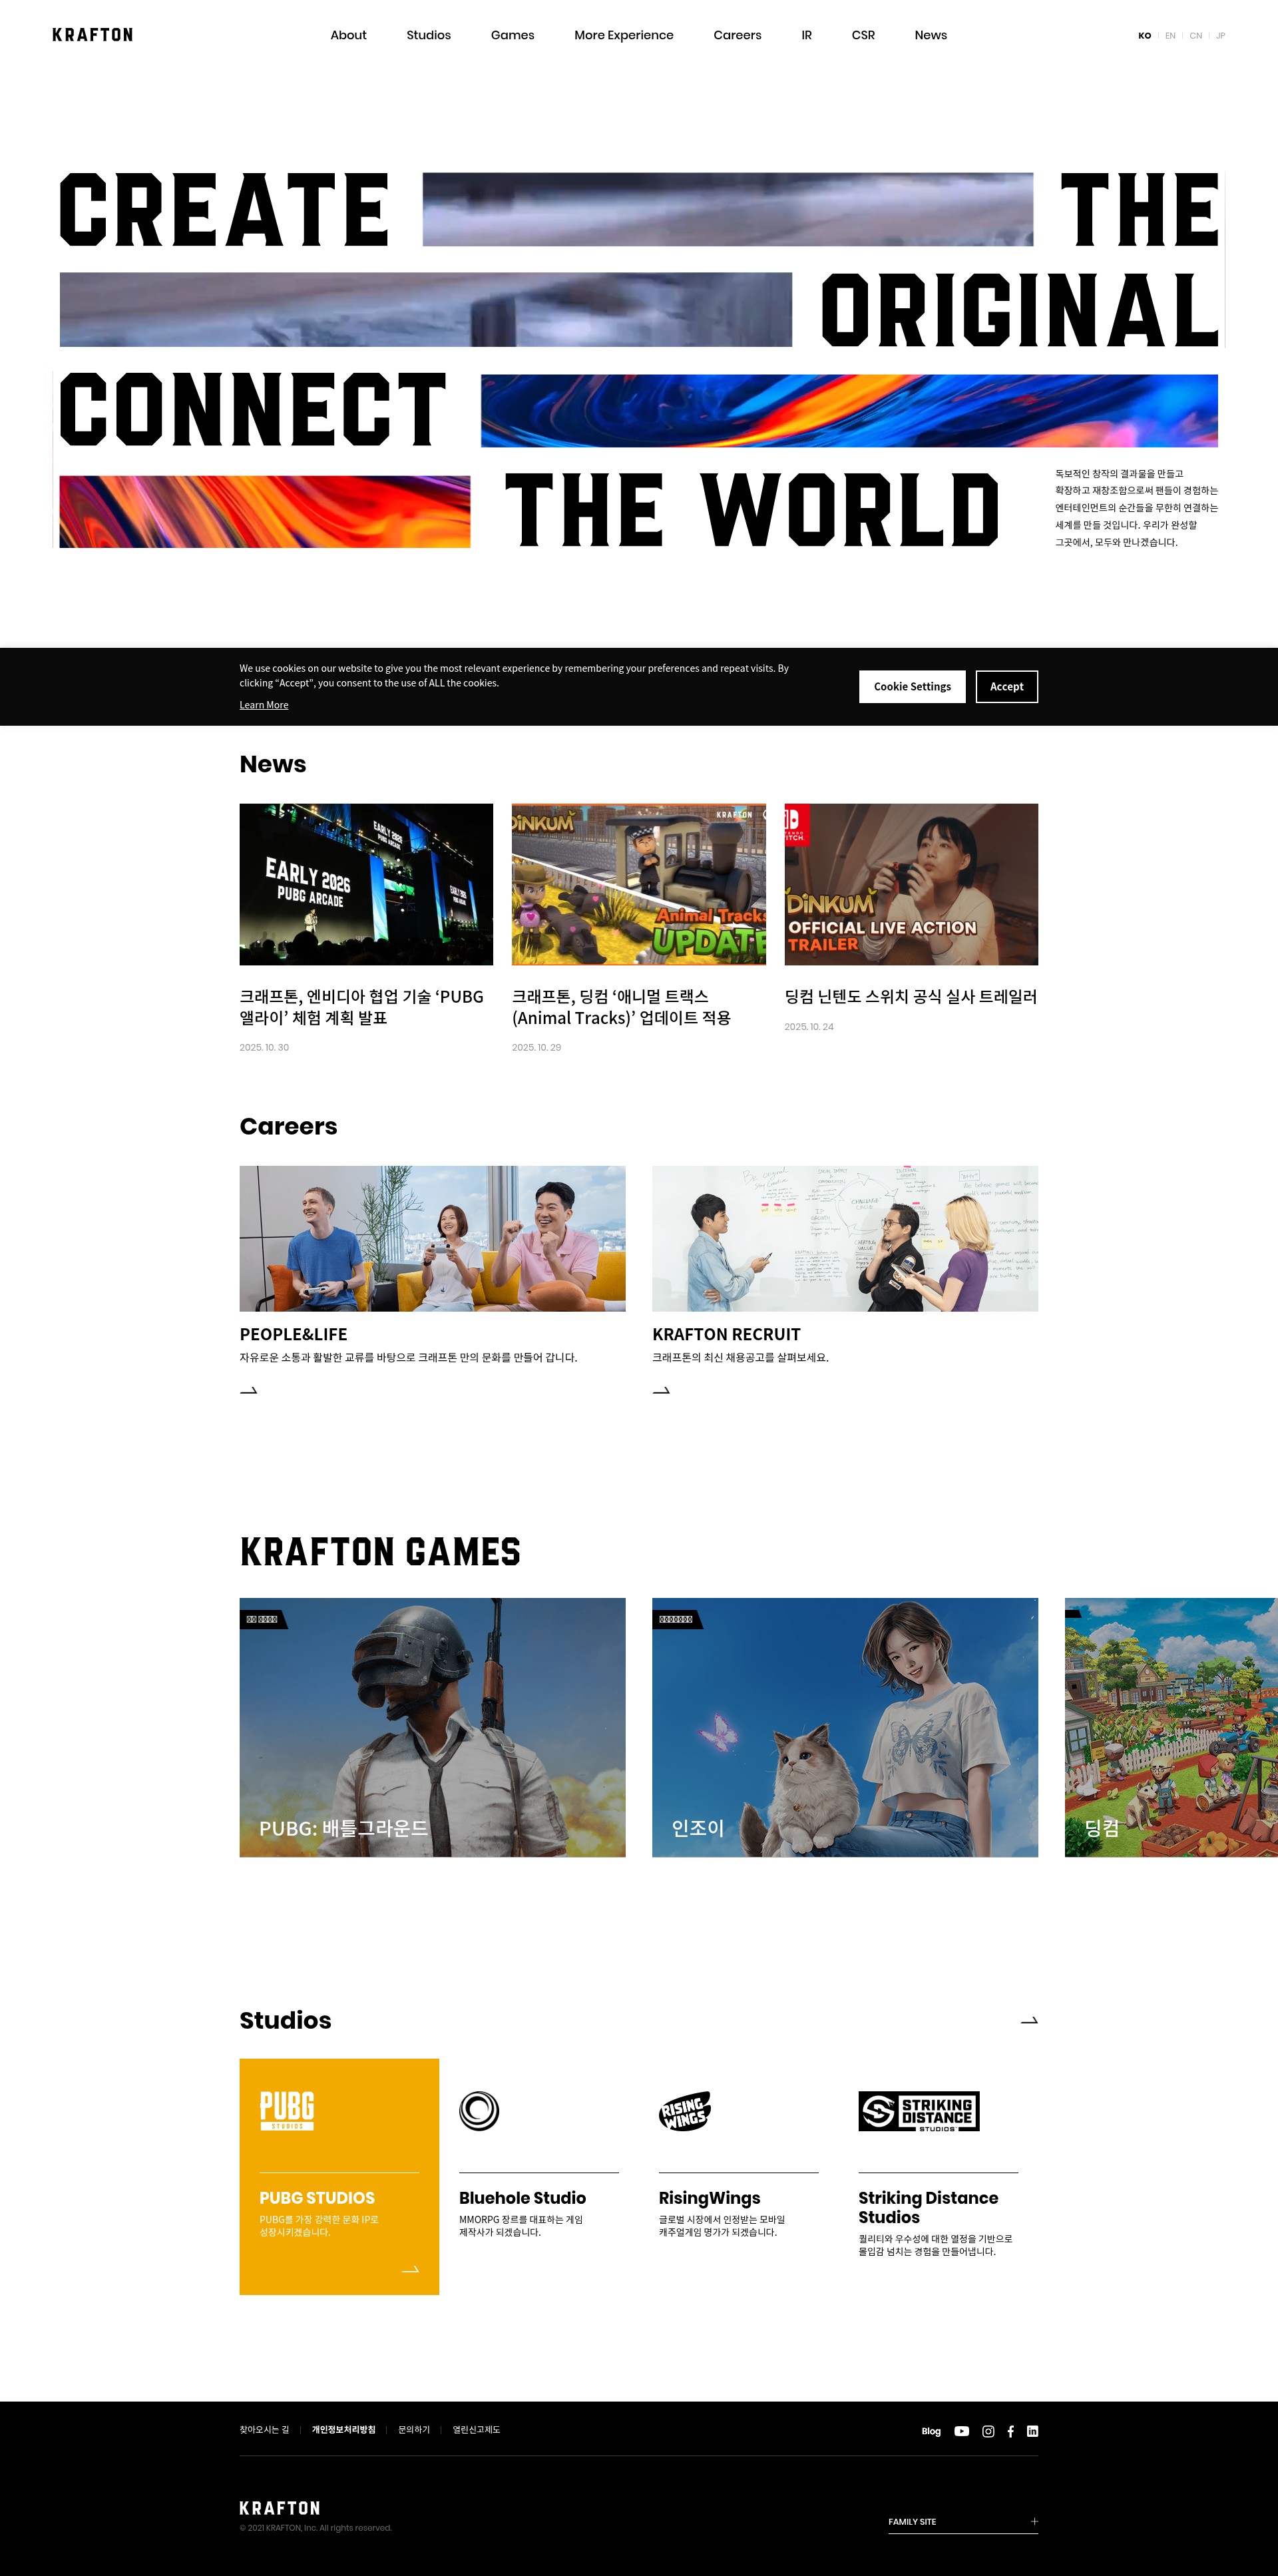Open the YouTube icon in footer
This screenshot has width=1278, height=2576.
click(961, 2431)
